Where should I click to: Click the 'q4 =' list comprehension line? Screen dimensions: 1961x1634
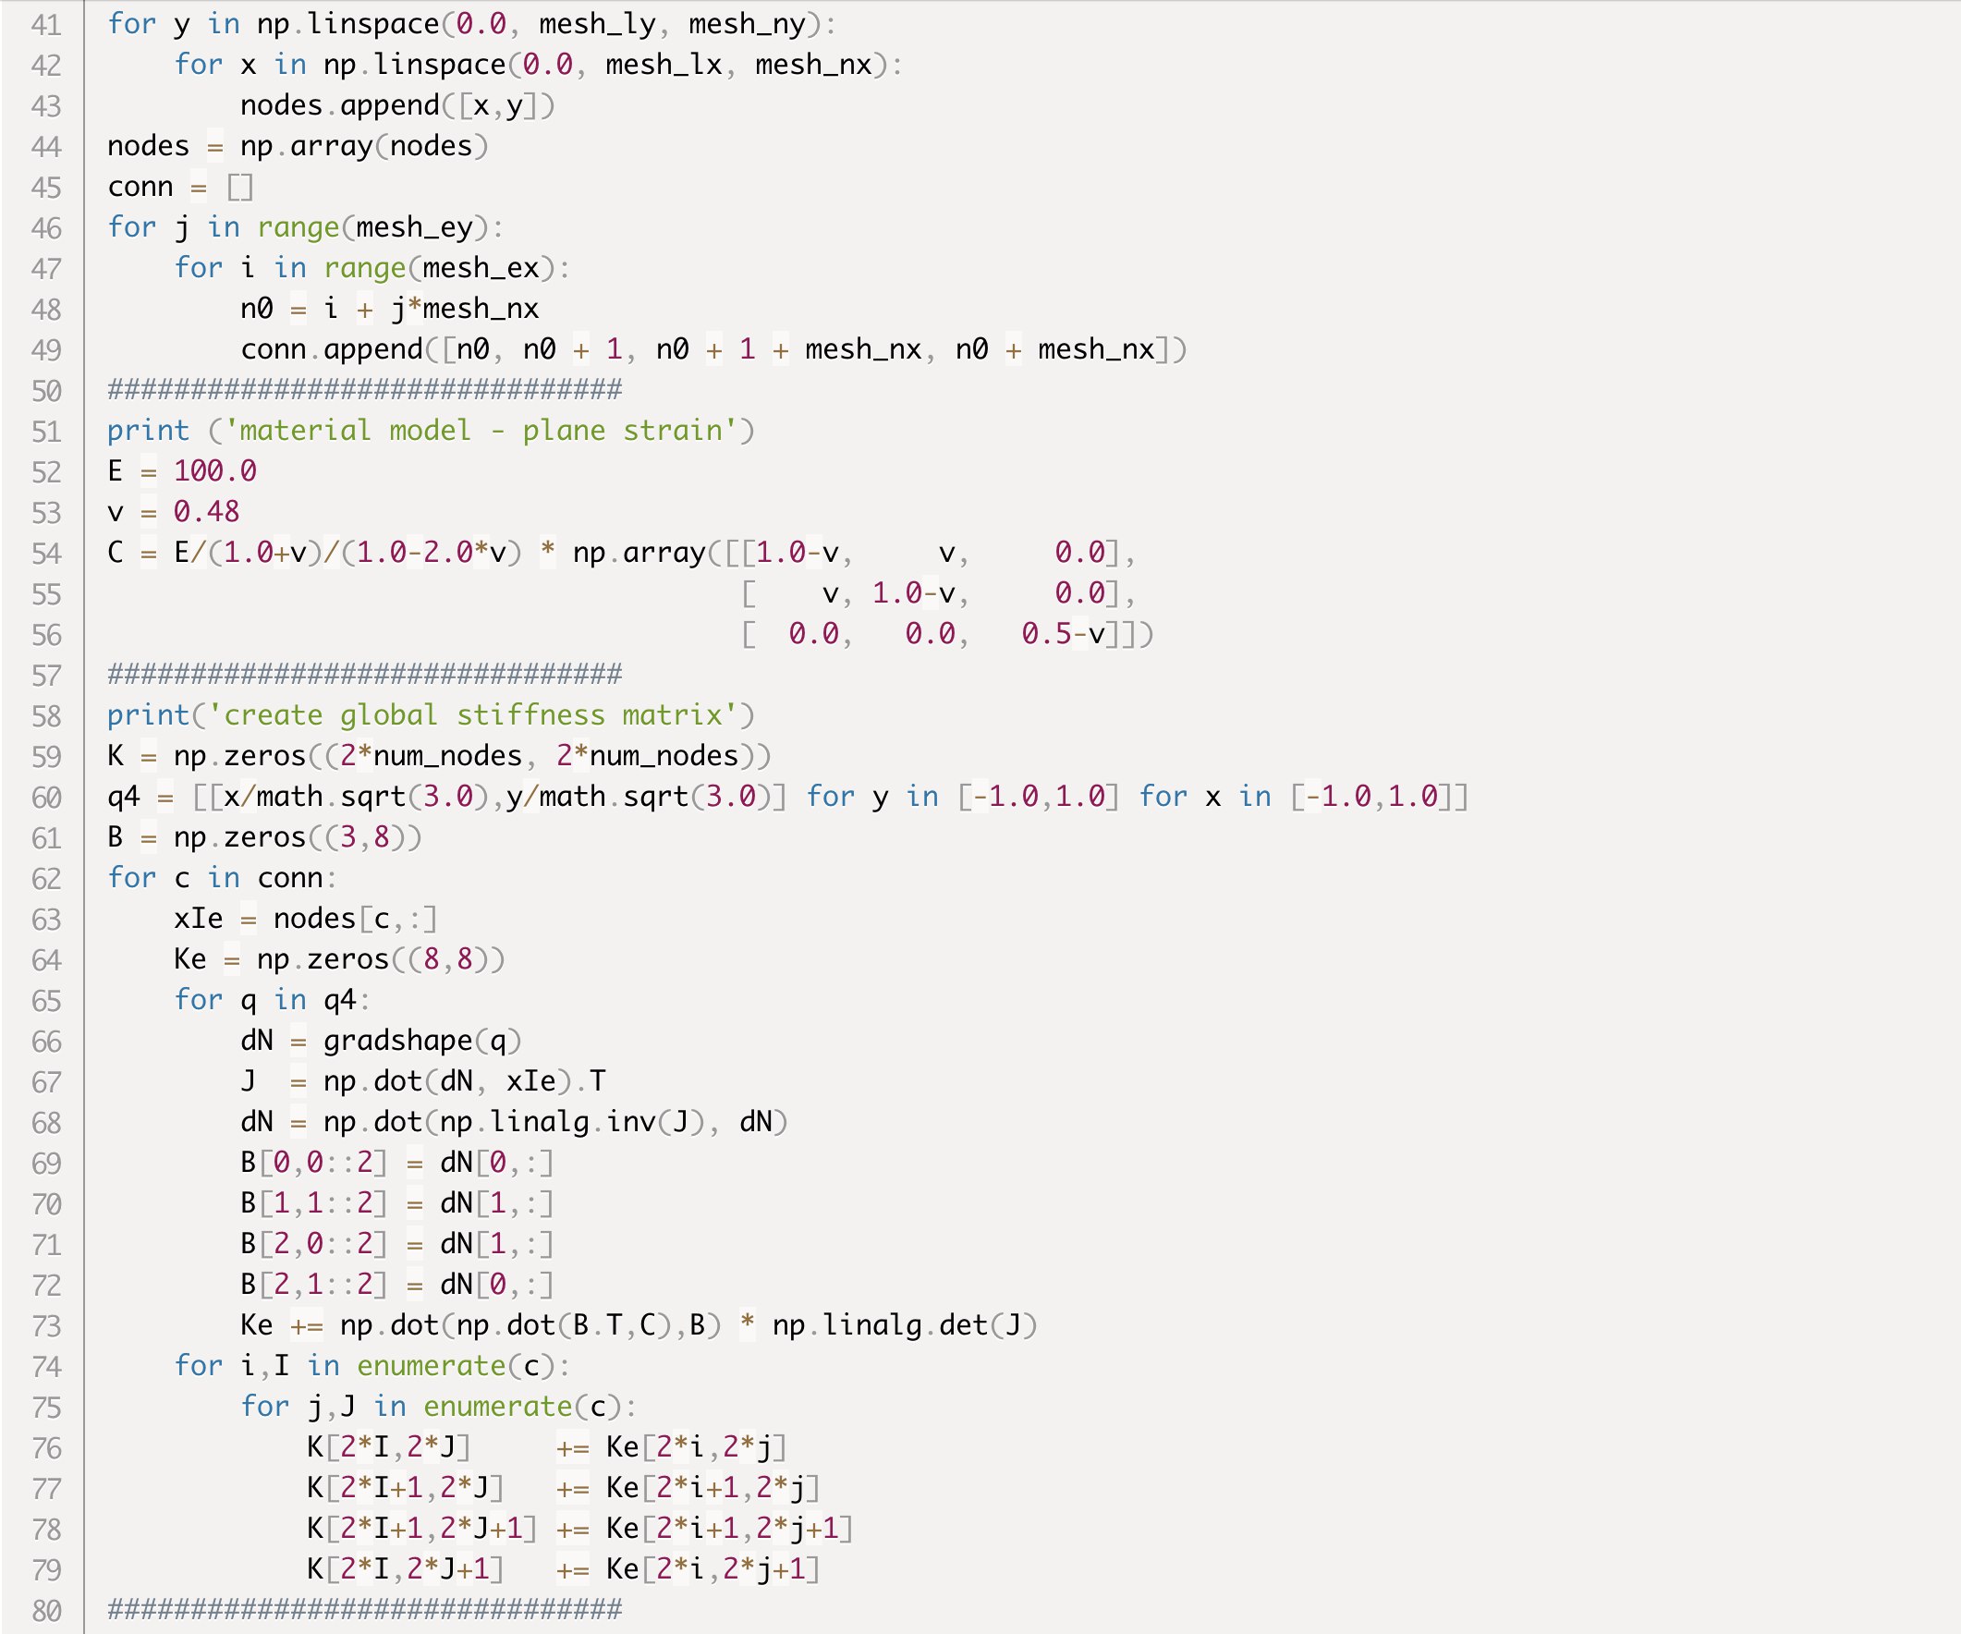(788, 797)
